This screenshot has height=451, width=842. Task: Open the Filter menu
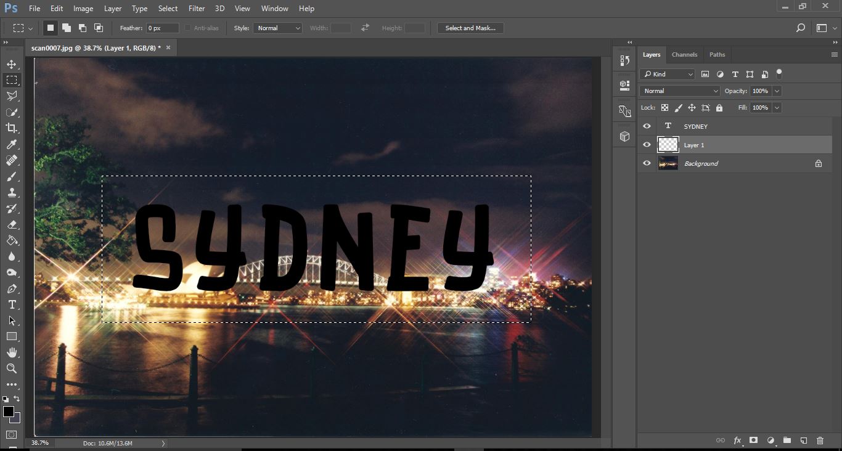click(x=197, y=9)
